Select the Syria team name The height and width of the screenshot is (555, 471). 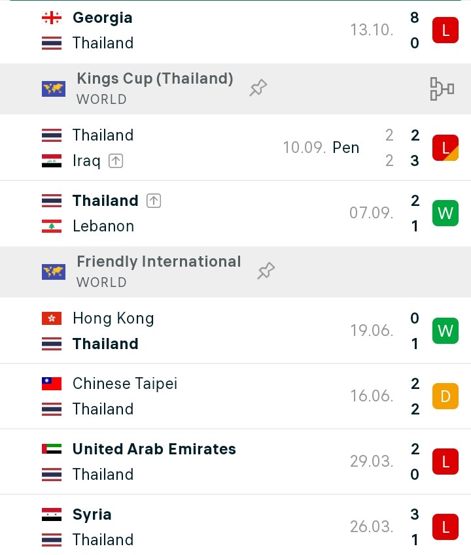click(92, 514)
